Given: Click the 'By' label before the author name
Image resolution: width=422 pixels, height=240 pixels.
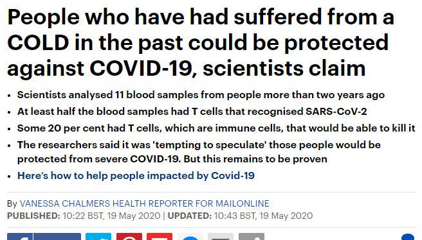Looking at the screenshot, I should point(12,203).
